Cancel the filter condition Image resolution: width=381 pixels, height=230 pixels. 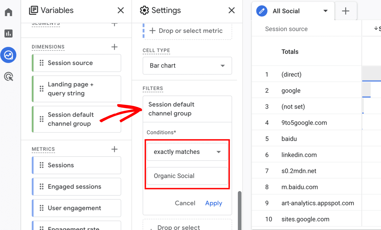pos(185,203)
